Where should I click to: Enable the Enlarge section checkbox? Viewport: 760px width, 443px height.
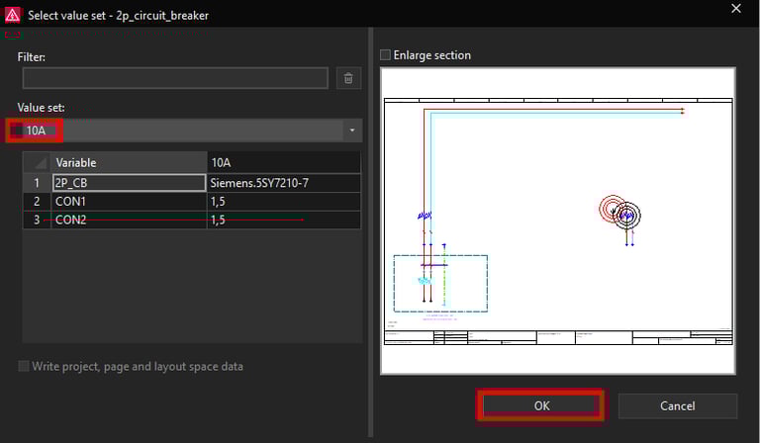385,54
